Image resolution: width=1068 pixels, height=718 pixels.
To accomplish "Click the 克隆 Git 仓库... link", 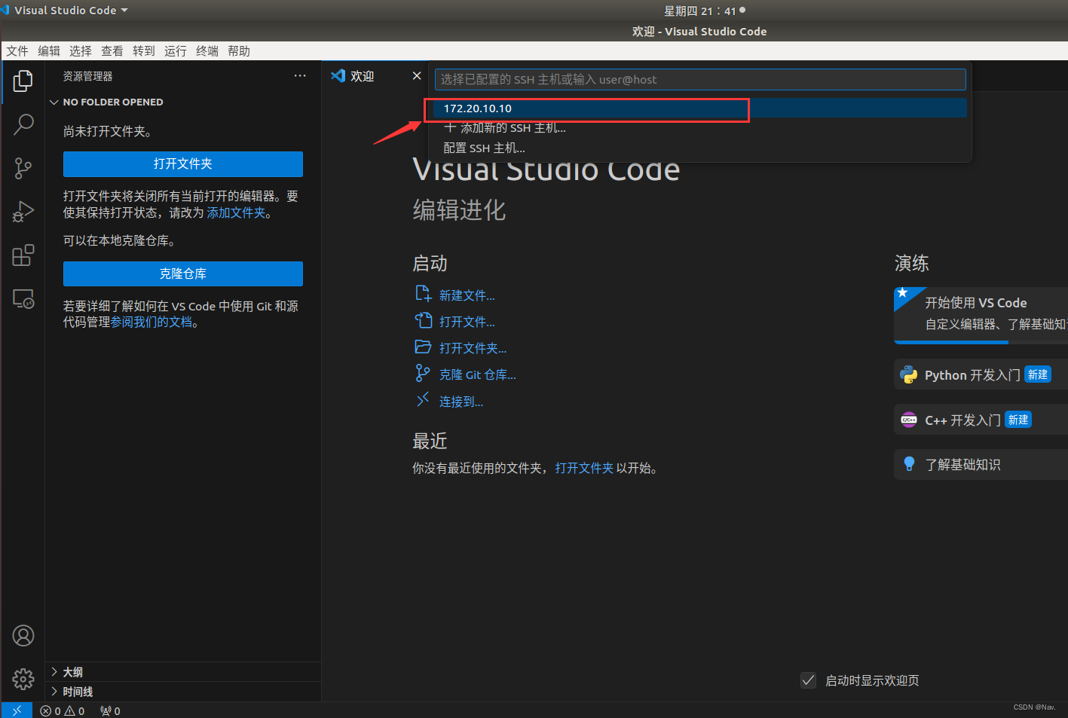I will point(478,374).
